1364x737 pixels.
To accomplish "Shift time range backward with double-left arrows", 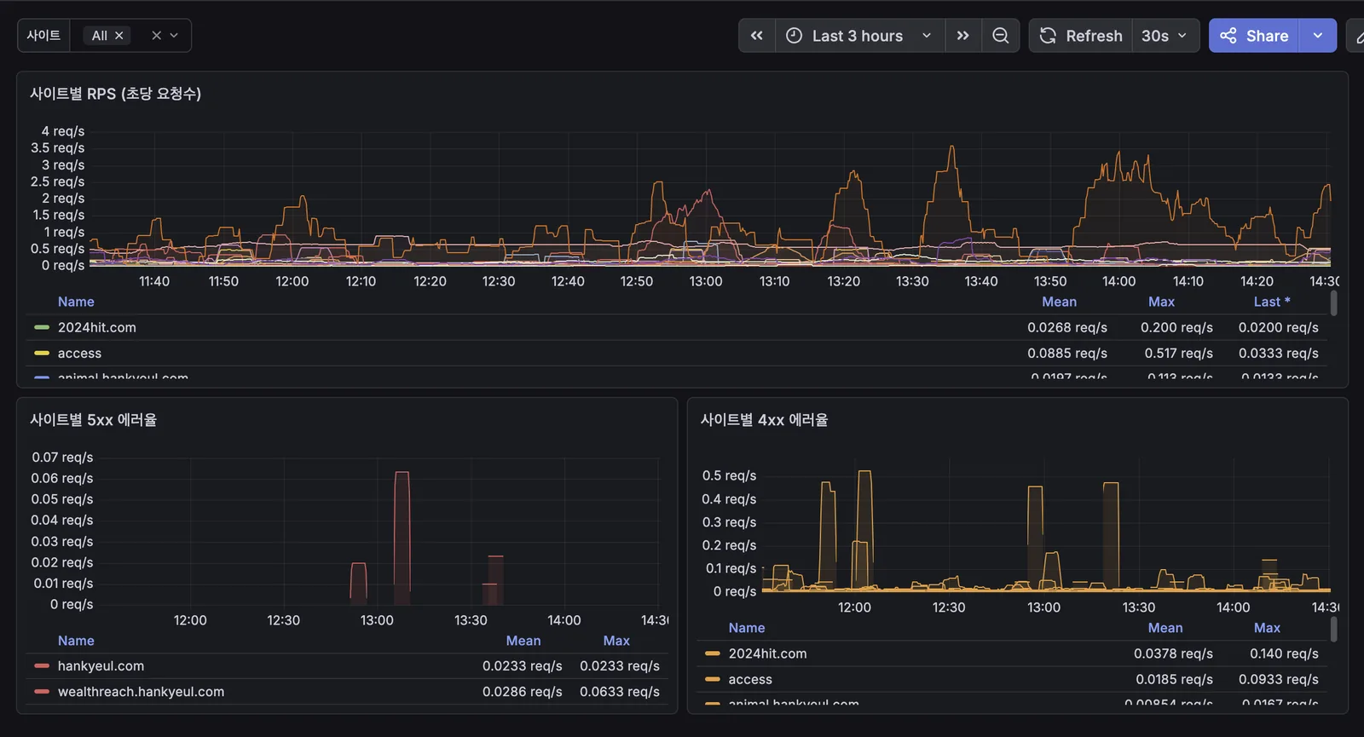I will pyautogui.click(x=757, y=36).
